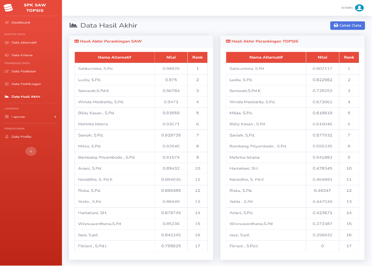Select the Data Profile user icon
Viewport: 372px width, 266px height.
pyautogui.click(x=7, y=136)
